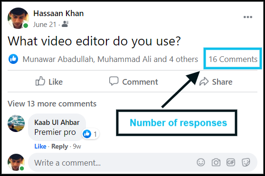Share the post using the Share button
The image size is (265, 176).
(x=216, y=82)
